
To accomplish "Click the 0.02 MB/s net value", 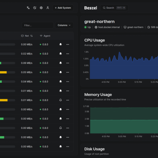I will pyautogui.click(x=27, y=54).
